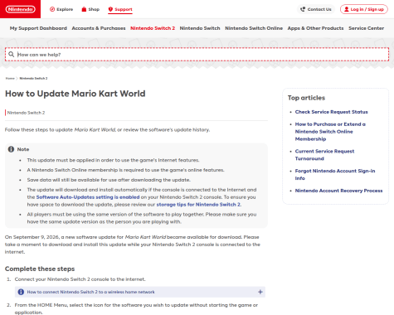Open Nintendo Account Recovery Process article
Image resolution: width=394 pixels, height=315 pixels.
[338, 191]
